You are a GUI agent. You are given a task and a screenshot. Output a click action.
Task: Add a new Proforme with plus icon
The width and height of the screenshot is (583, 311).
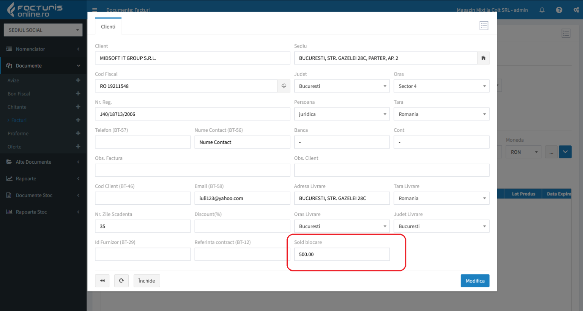[x=78, y=133]
